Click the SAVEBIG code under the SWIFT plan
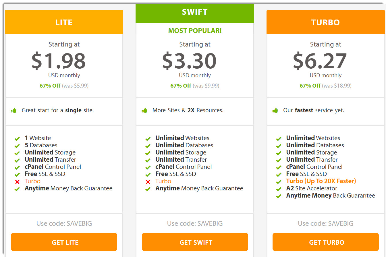The height and width of the screenshot is (257, 386). pyautogui.click(x=195, y=223)
